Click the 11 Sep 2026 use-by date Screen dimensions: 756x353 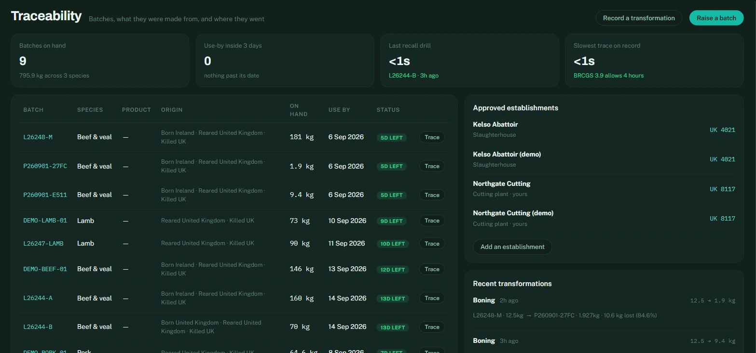[347, 244]
